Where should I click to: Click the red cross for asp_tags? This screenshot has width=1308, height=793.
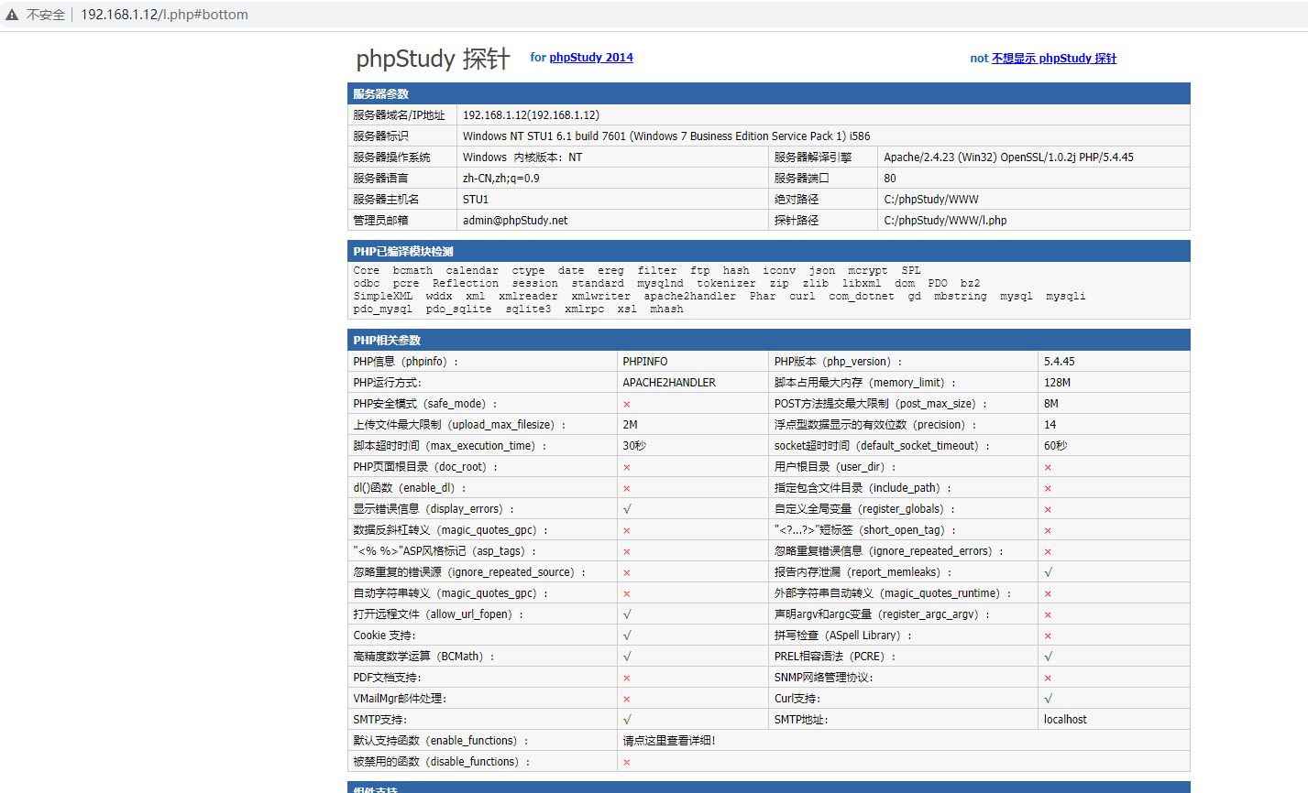tap(627, 552)
